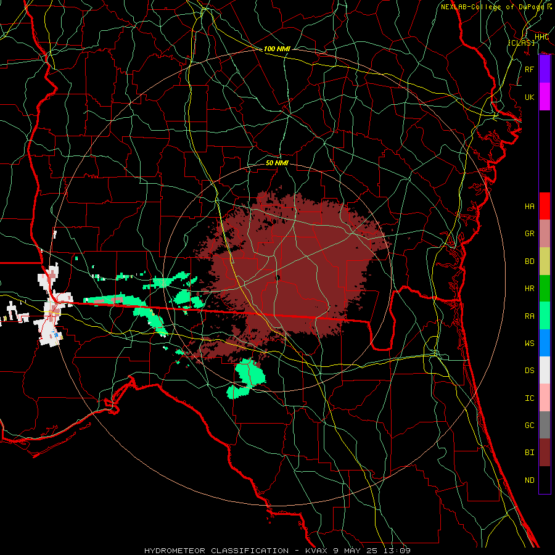Pick the brown BI legend swatch
The width and height of the screenshot is (555, 555).
point(545,453)
